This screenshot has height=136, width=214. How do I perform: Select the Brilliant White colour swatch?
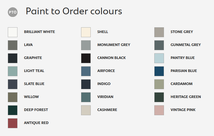click(13, 32)
